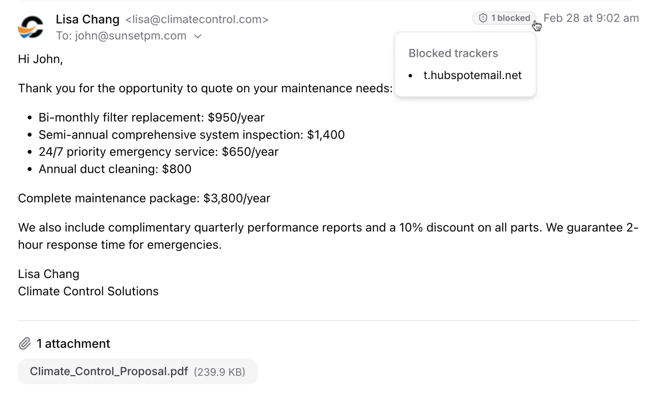
Task: Click the shield icon in blocked badge
Action: [x=483, y=18]
